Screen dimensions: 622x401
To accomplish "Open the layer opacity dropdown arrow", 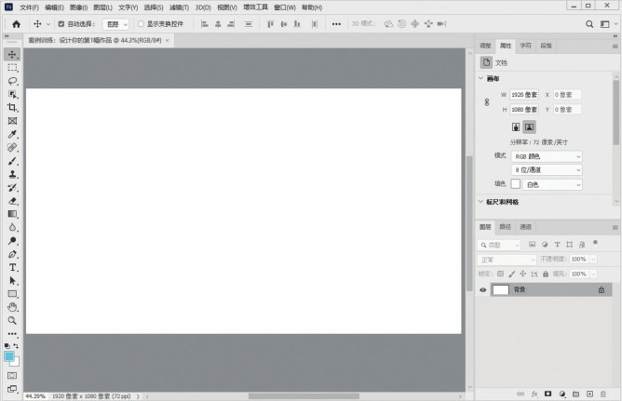I will point(593,260).
